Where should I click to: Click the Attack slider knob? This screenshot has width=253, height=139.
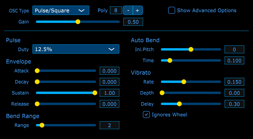pos(37,71)
